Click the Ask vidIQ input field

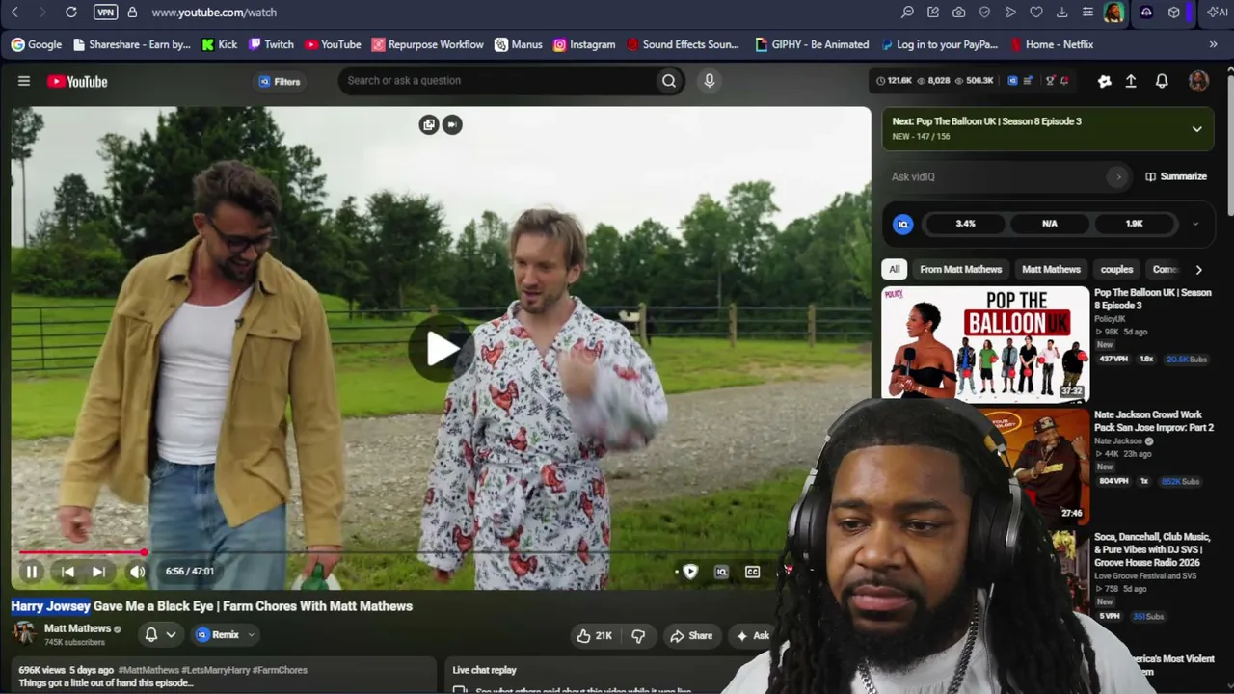click(x=1009, y=176)
